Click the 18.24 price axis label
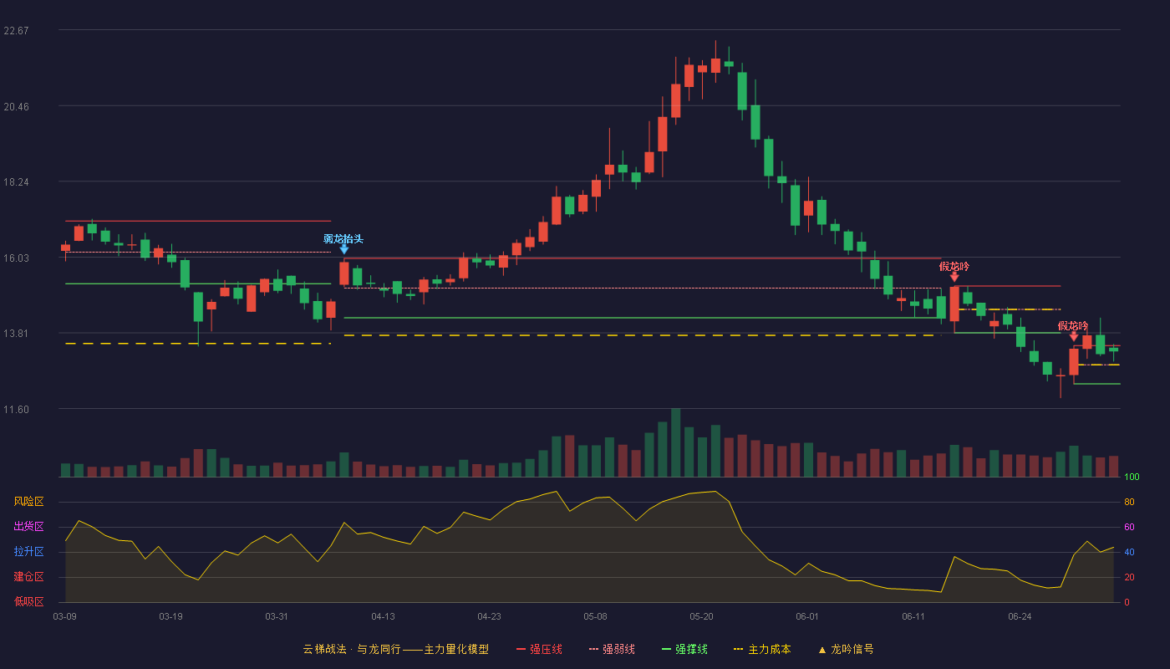This screenshot has width=1170, height=669. pyautogui.click(x=17, y=182)
